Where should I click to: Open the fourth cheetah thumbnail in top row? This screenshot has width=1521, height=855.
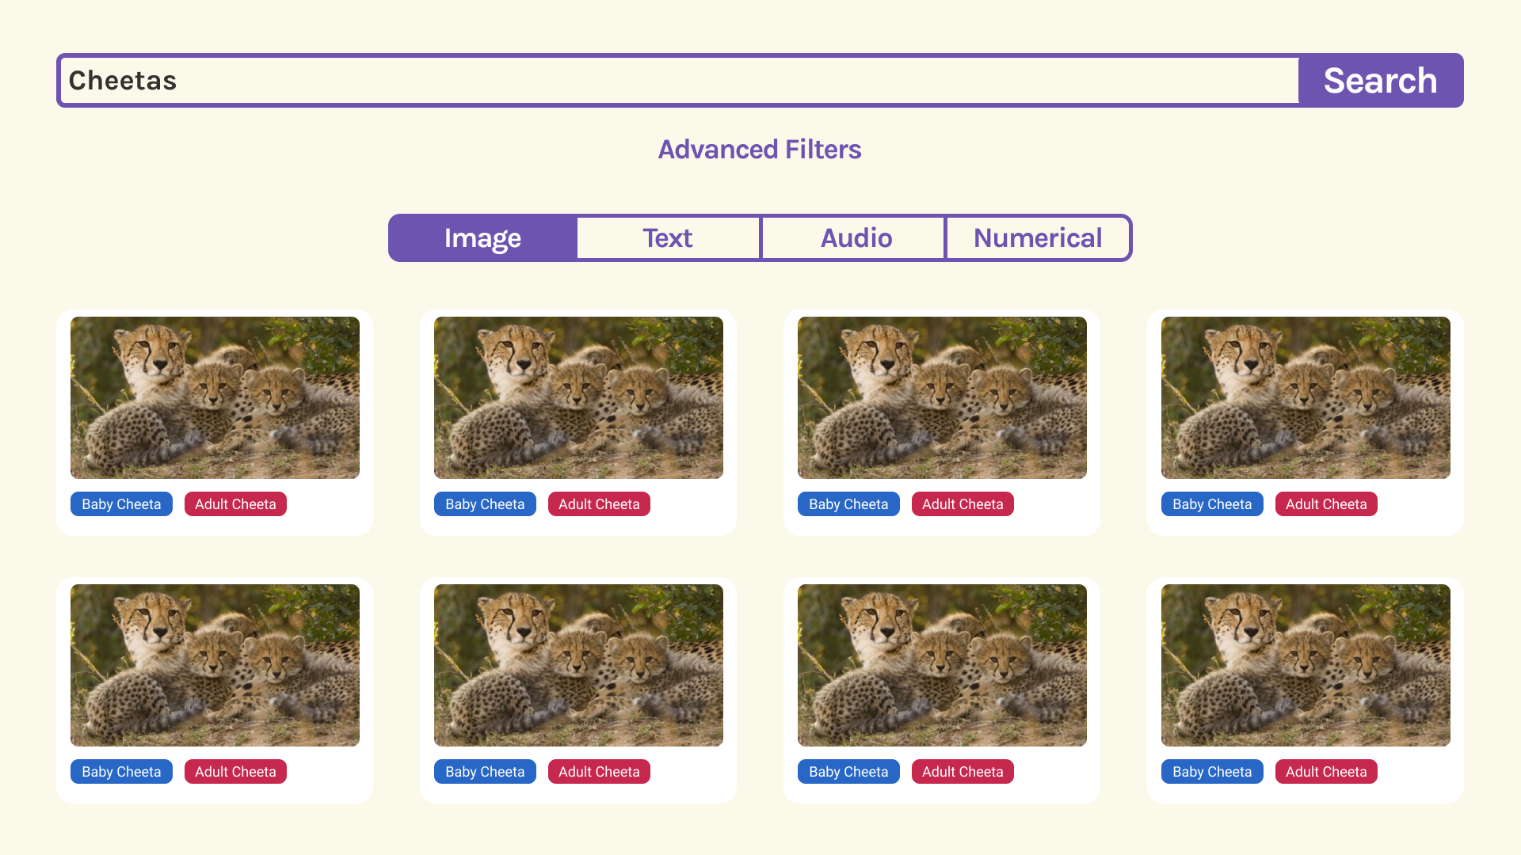click(x=1306, y=397)
